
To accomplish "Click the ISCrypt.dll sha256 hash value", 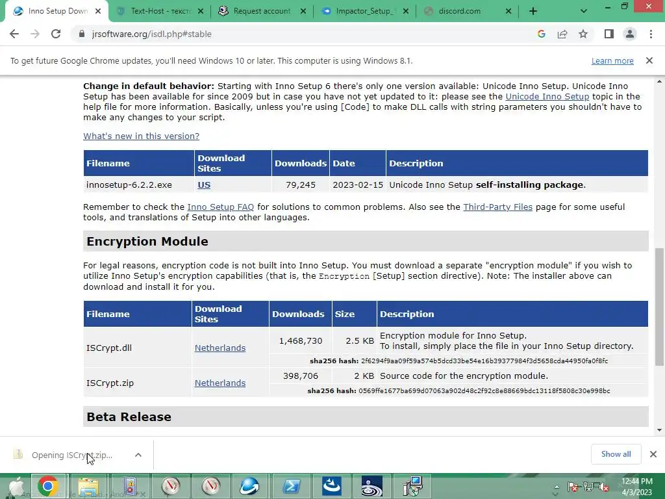I will coord(484,361).
